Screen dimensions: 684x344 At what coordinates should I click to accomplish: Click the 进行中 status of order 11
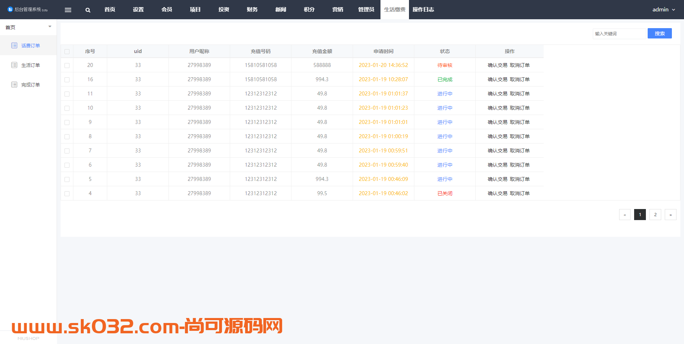pyautogui.click(x=445, y=94)
